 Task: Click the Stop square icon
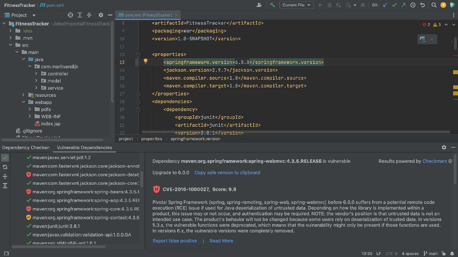pyautogui.click(x=363, y=5)
